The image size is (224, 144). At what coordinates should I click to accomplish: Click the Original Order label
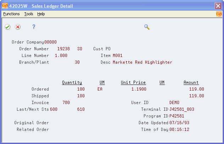coord(32,123)
